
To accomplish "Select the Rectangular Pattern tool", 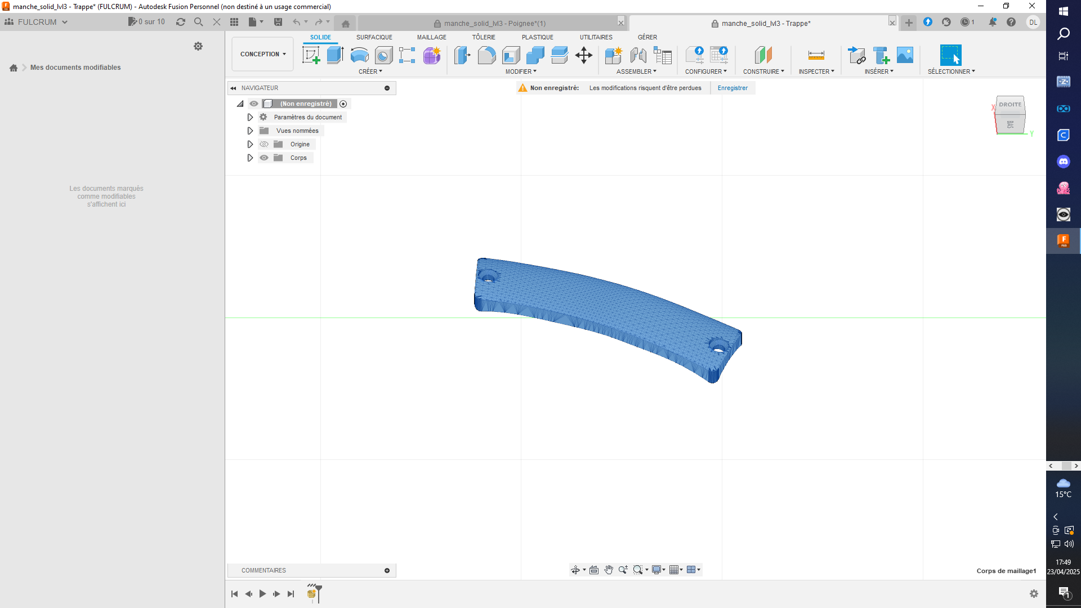I will (x=407, y=55).
